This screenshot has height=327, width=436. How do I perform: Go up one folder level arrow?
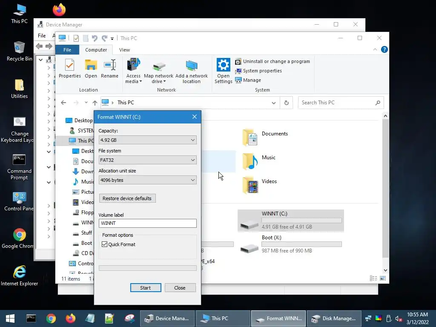tap(95, 103)
